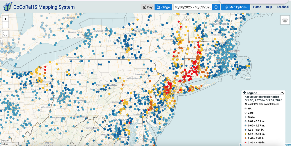Click the red 2.83 - 4.59 in. swatch
Viewport: 291px width, 146px height.
click(245, 143)
